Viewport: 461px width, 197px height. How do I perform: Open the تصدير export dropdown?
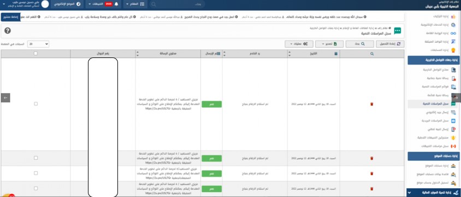[329, 44]
